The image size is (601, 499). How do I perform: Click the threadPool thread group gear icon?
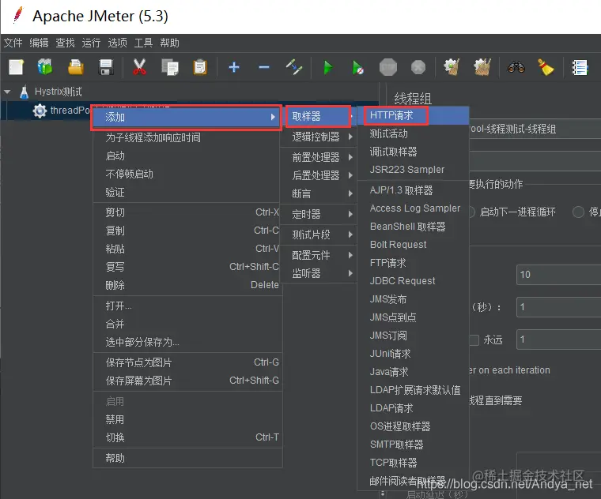(40, 111)
